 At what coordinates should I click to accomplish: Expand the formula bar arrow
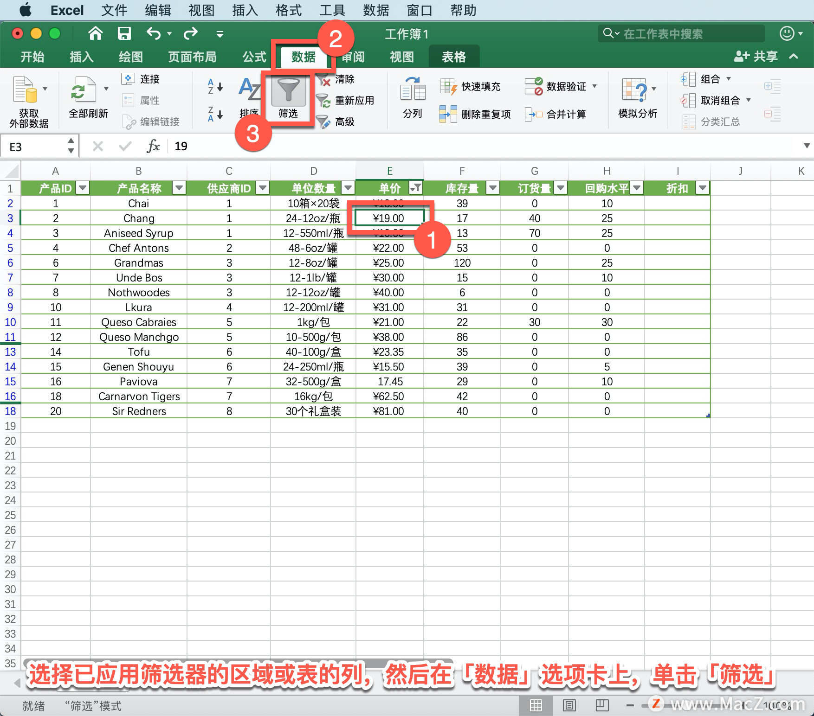coord(807,146)
